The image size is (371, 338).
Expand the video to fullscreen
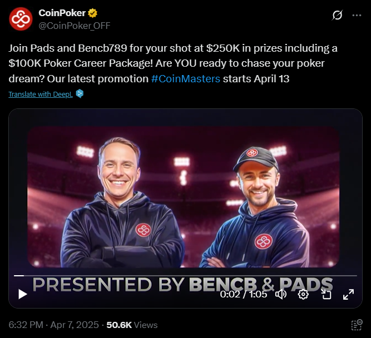(348, 294)
